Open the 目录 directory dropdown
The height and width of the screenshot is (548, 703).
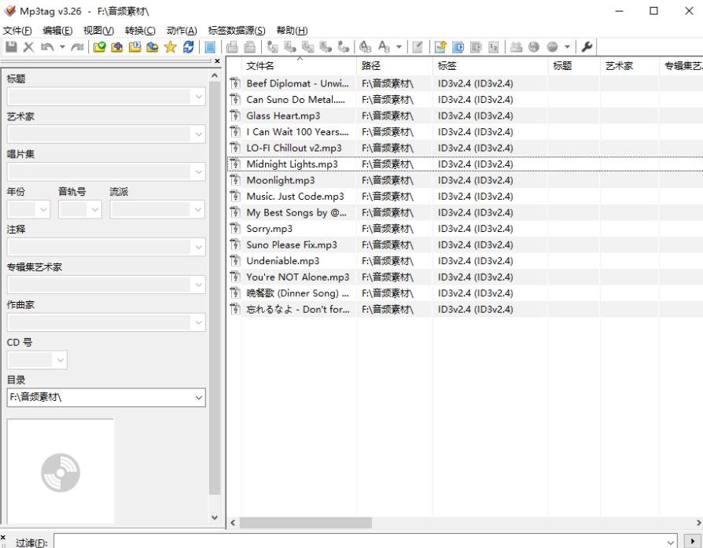pos(199,397)
